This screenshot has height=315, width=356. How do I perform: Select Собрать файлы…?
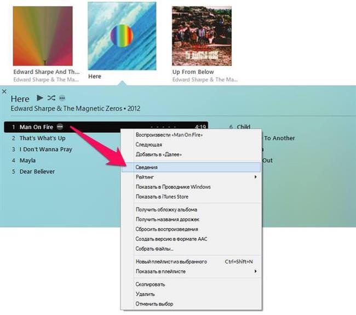pyautogui.click(x=191, y=249)
